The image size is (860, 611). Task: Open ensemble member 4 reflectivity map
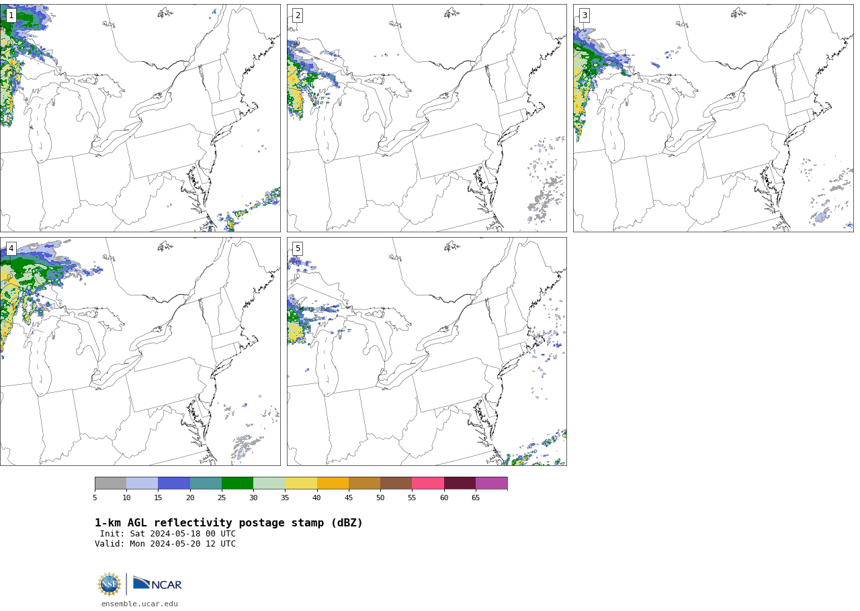(x=140, y=351)
